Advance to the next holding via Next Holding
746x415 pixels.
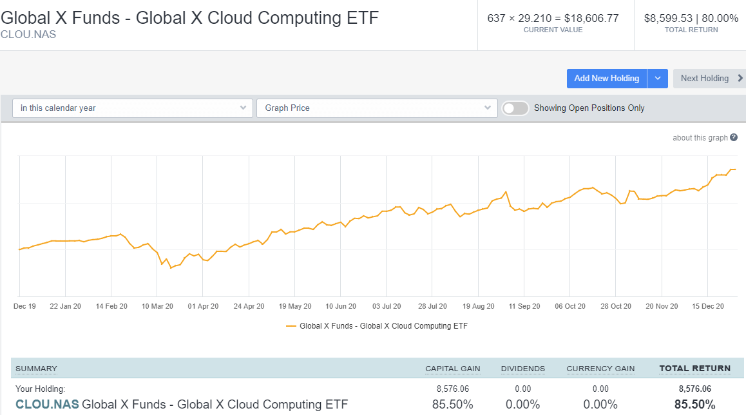(705, 78)
